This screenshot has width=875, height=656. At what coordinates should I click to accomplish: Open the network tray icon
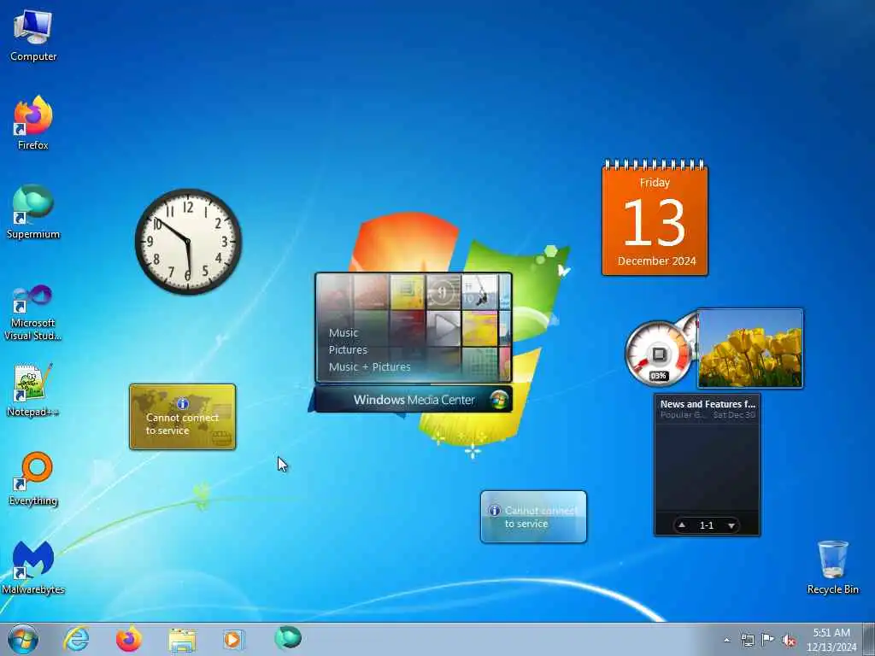747,640
